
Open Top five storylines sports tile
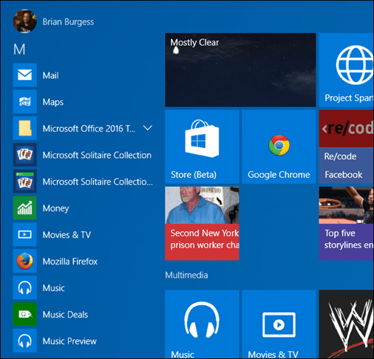347,223
